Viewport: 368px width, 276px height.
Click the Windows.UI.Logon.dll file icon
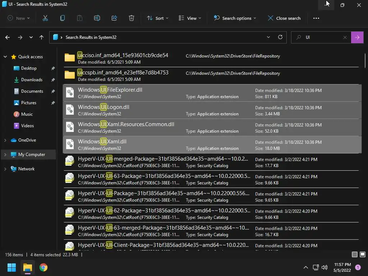point(70,110)
